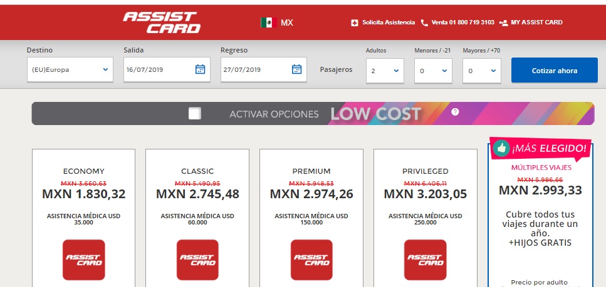606x287 pixels.
Task: Select the PREMIUM plan title
Action: click(311, 171)
